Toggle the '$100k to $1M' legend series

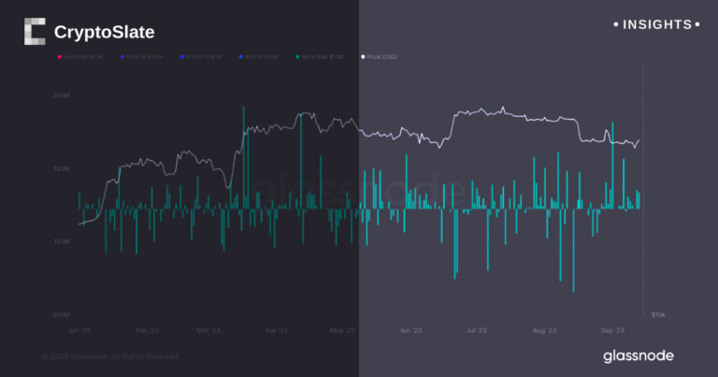click(x=201, y=57)
